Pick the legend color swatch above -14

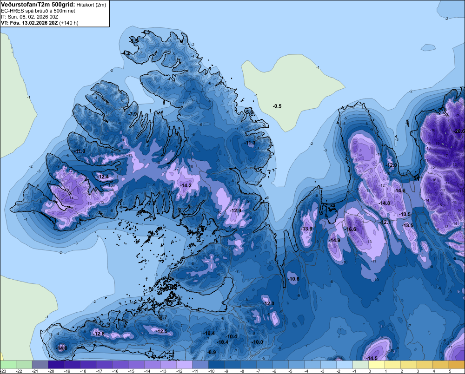(x=152, y=365)
